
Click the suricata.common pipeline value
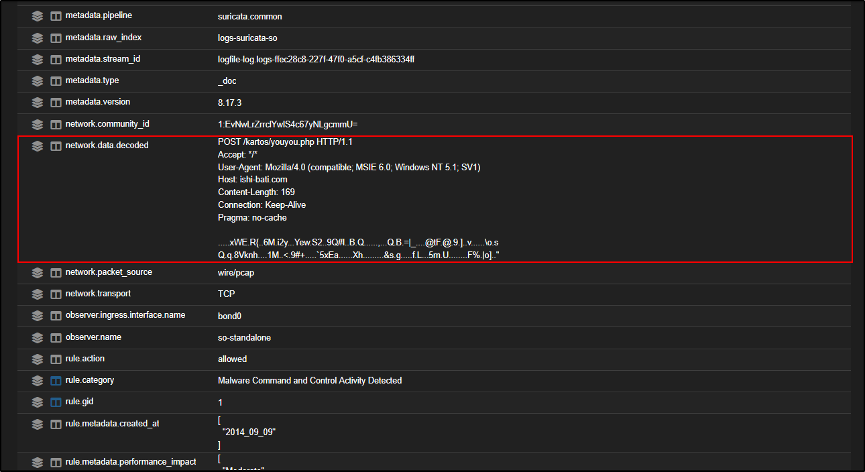pyautogui.click(x=245, y=16)
